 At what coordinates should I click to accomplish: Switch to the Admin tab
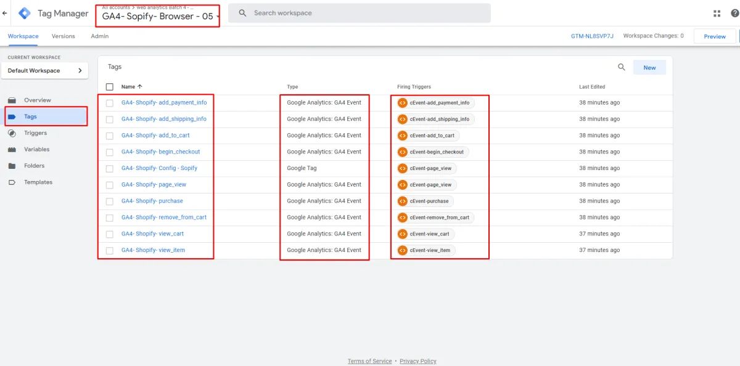point(99,36)
